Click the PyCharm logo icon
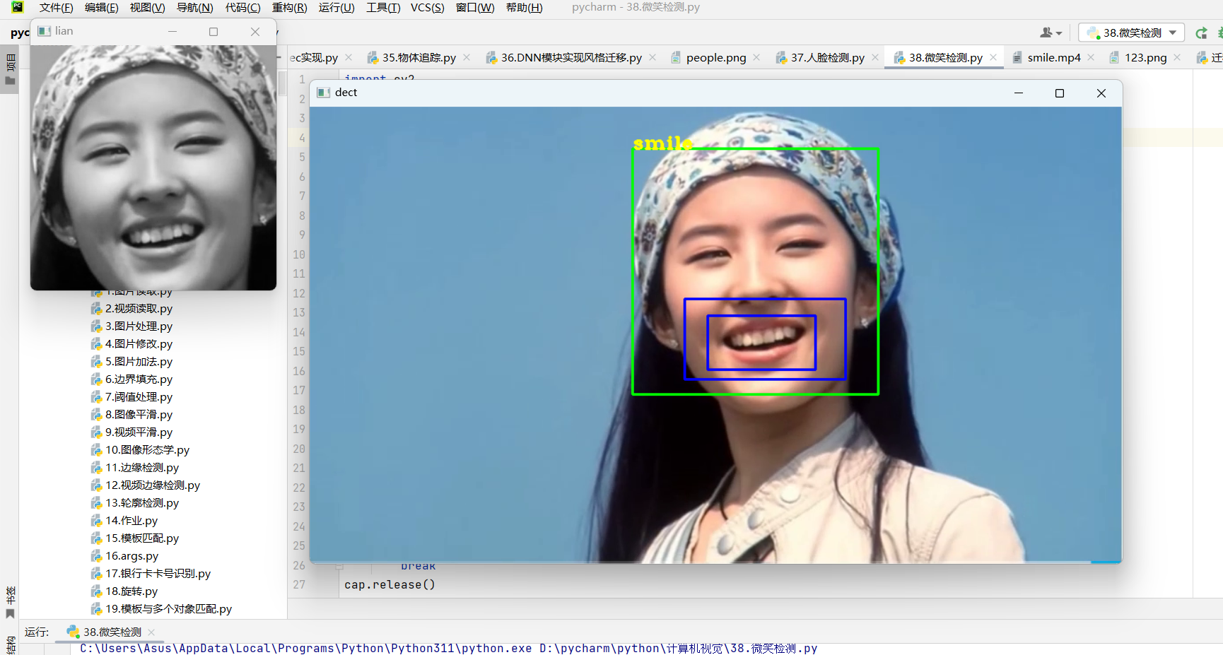Image resolution: width=1223 pixels, height=655 pixels. coord(17,8)
